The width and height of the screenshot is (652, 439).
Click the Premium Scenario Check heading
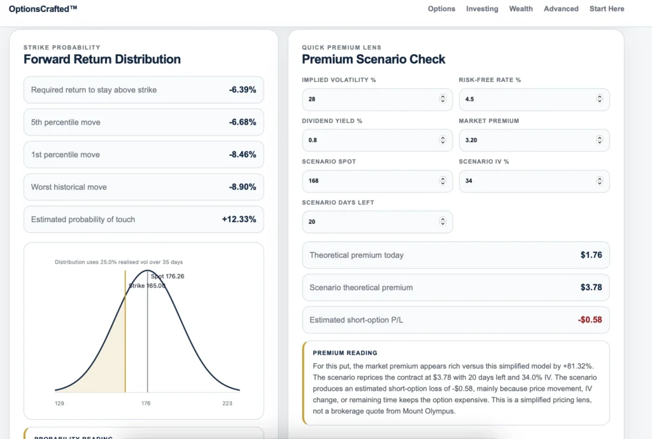(373, 59)
